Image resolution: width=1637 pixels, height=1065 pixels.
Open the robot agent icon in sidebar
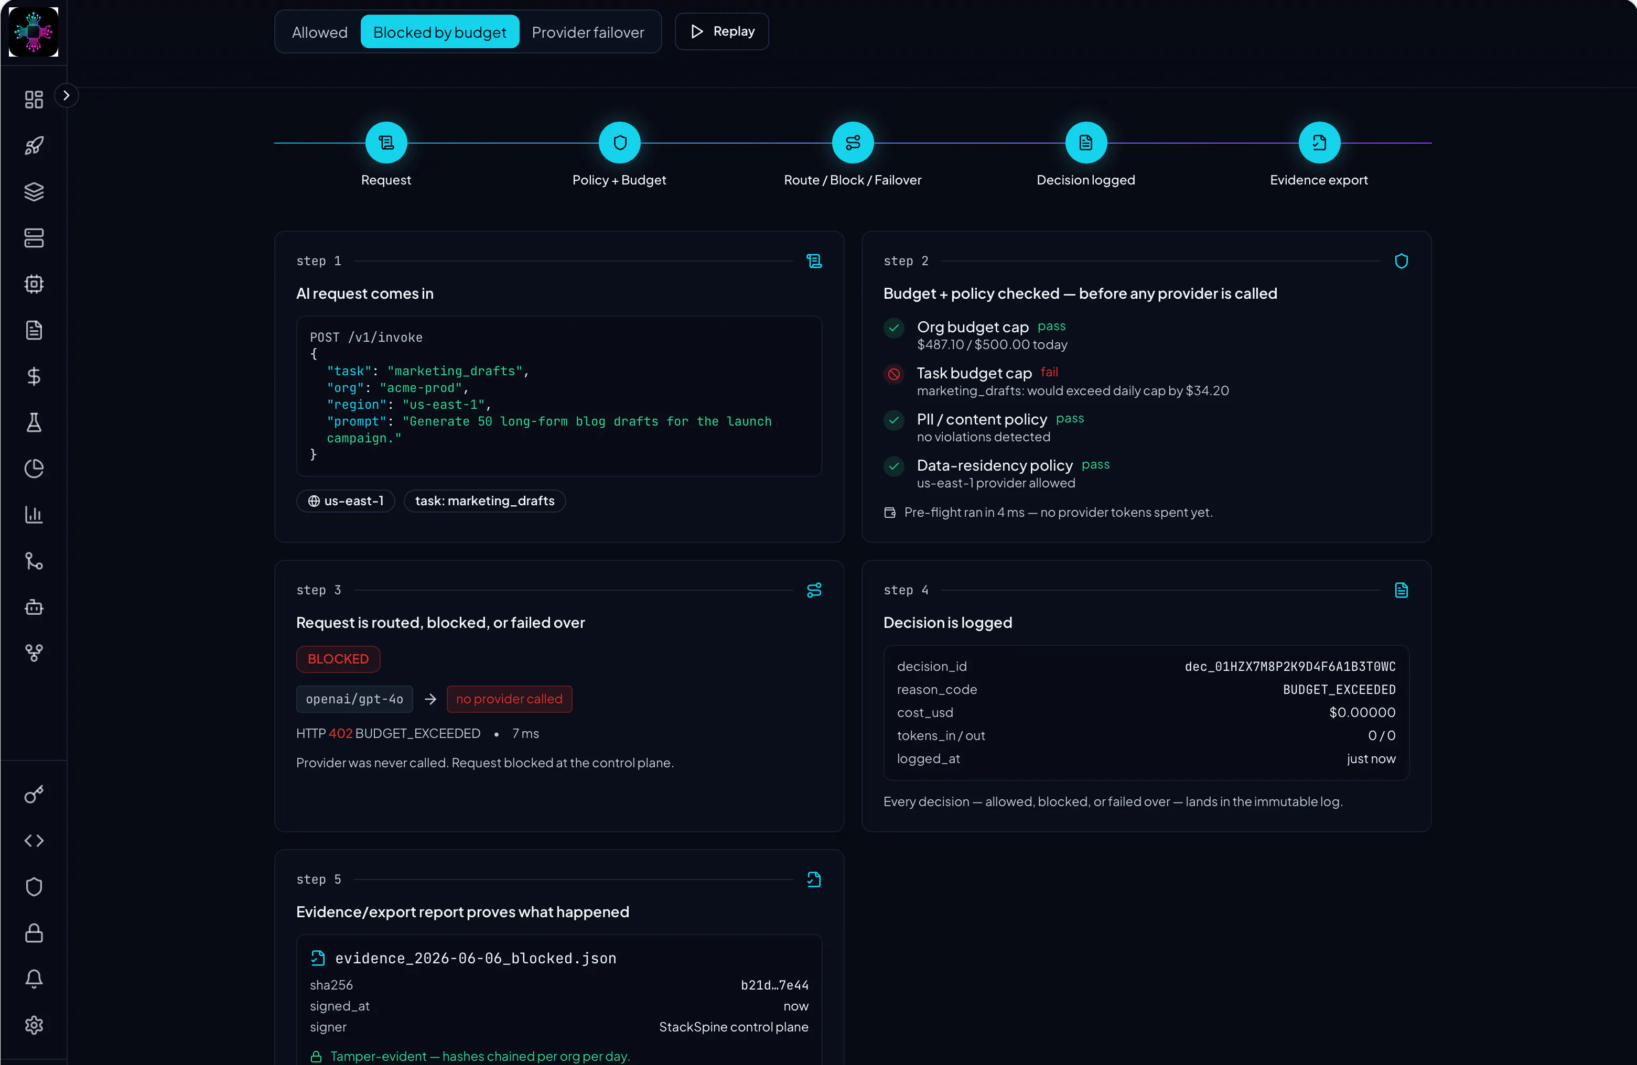coord(34,606)
